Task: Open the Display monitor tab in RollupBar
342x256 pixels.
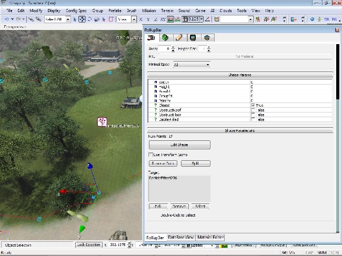Action: pos(193,38)
